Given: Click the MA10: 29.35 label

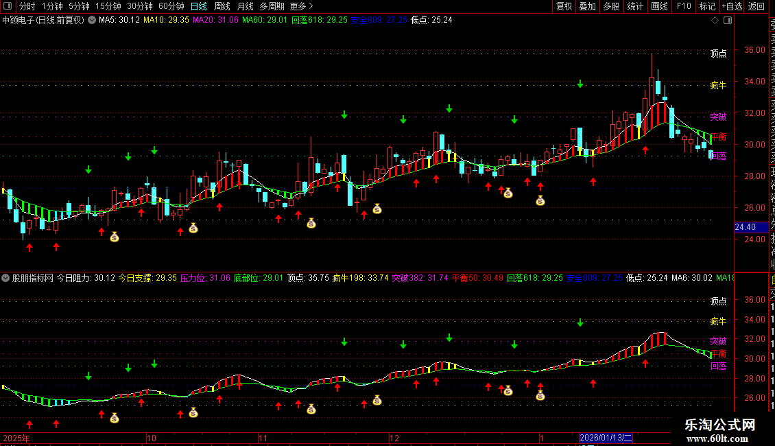Looking at the screenshot, I should point(166,21).
